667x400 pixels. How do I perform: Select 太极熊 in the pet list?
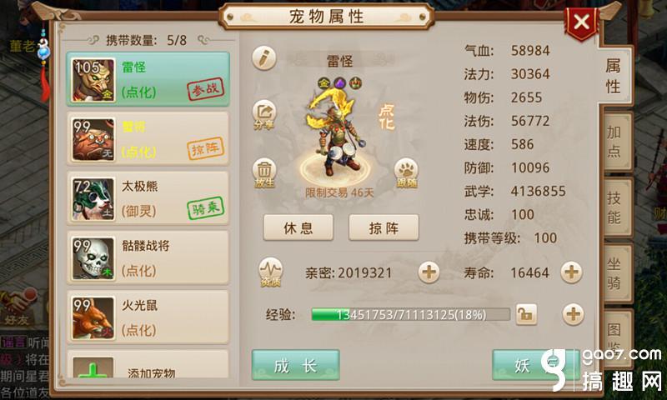(x=148, y=198)
